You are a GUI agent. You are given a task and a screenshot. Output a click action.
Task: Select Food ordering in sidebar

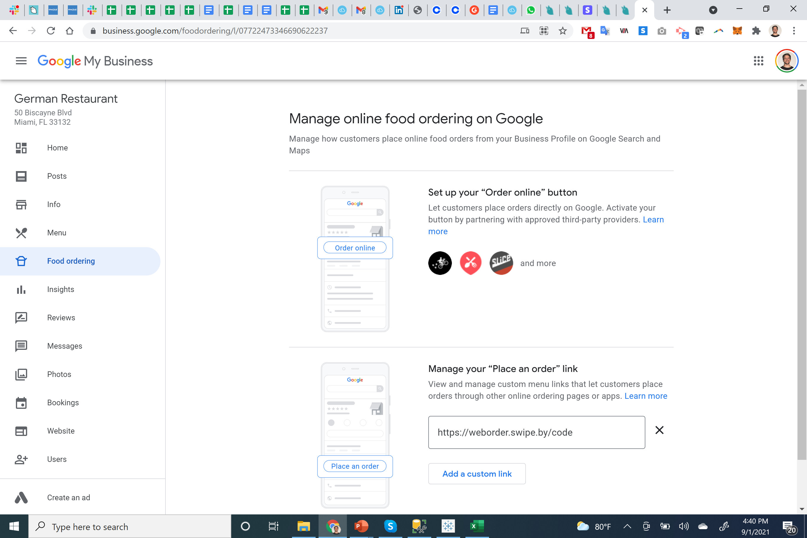(x=80, y=261)
